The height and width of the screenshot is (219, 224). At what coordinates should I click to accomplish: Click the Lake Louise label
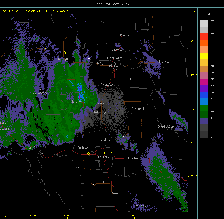pos(5,126)
